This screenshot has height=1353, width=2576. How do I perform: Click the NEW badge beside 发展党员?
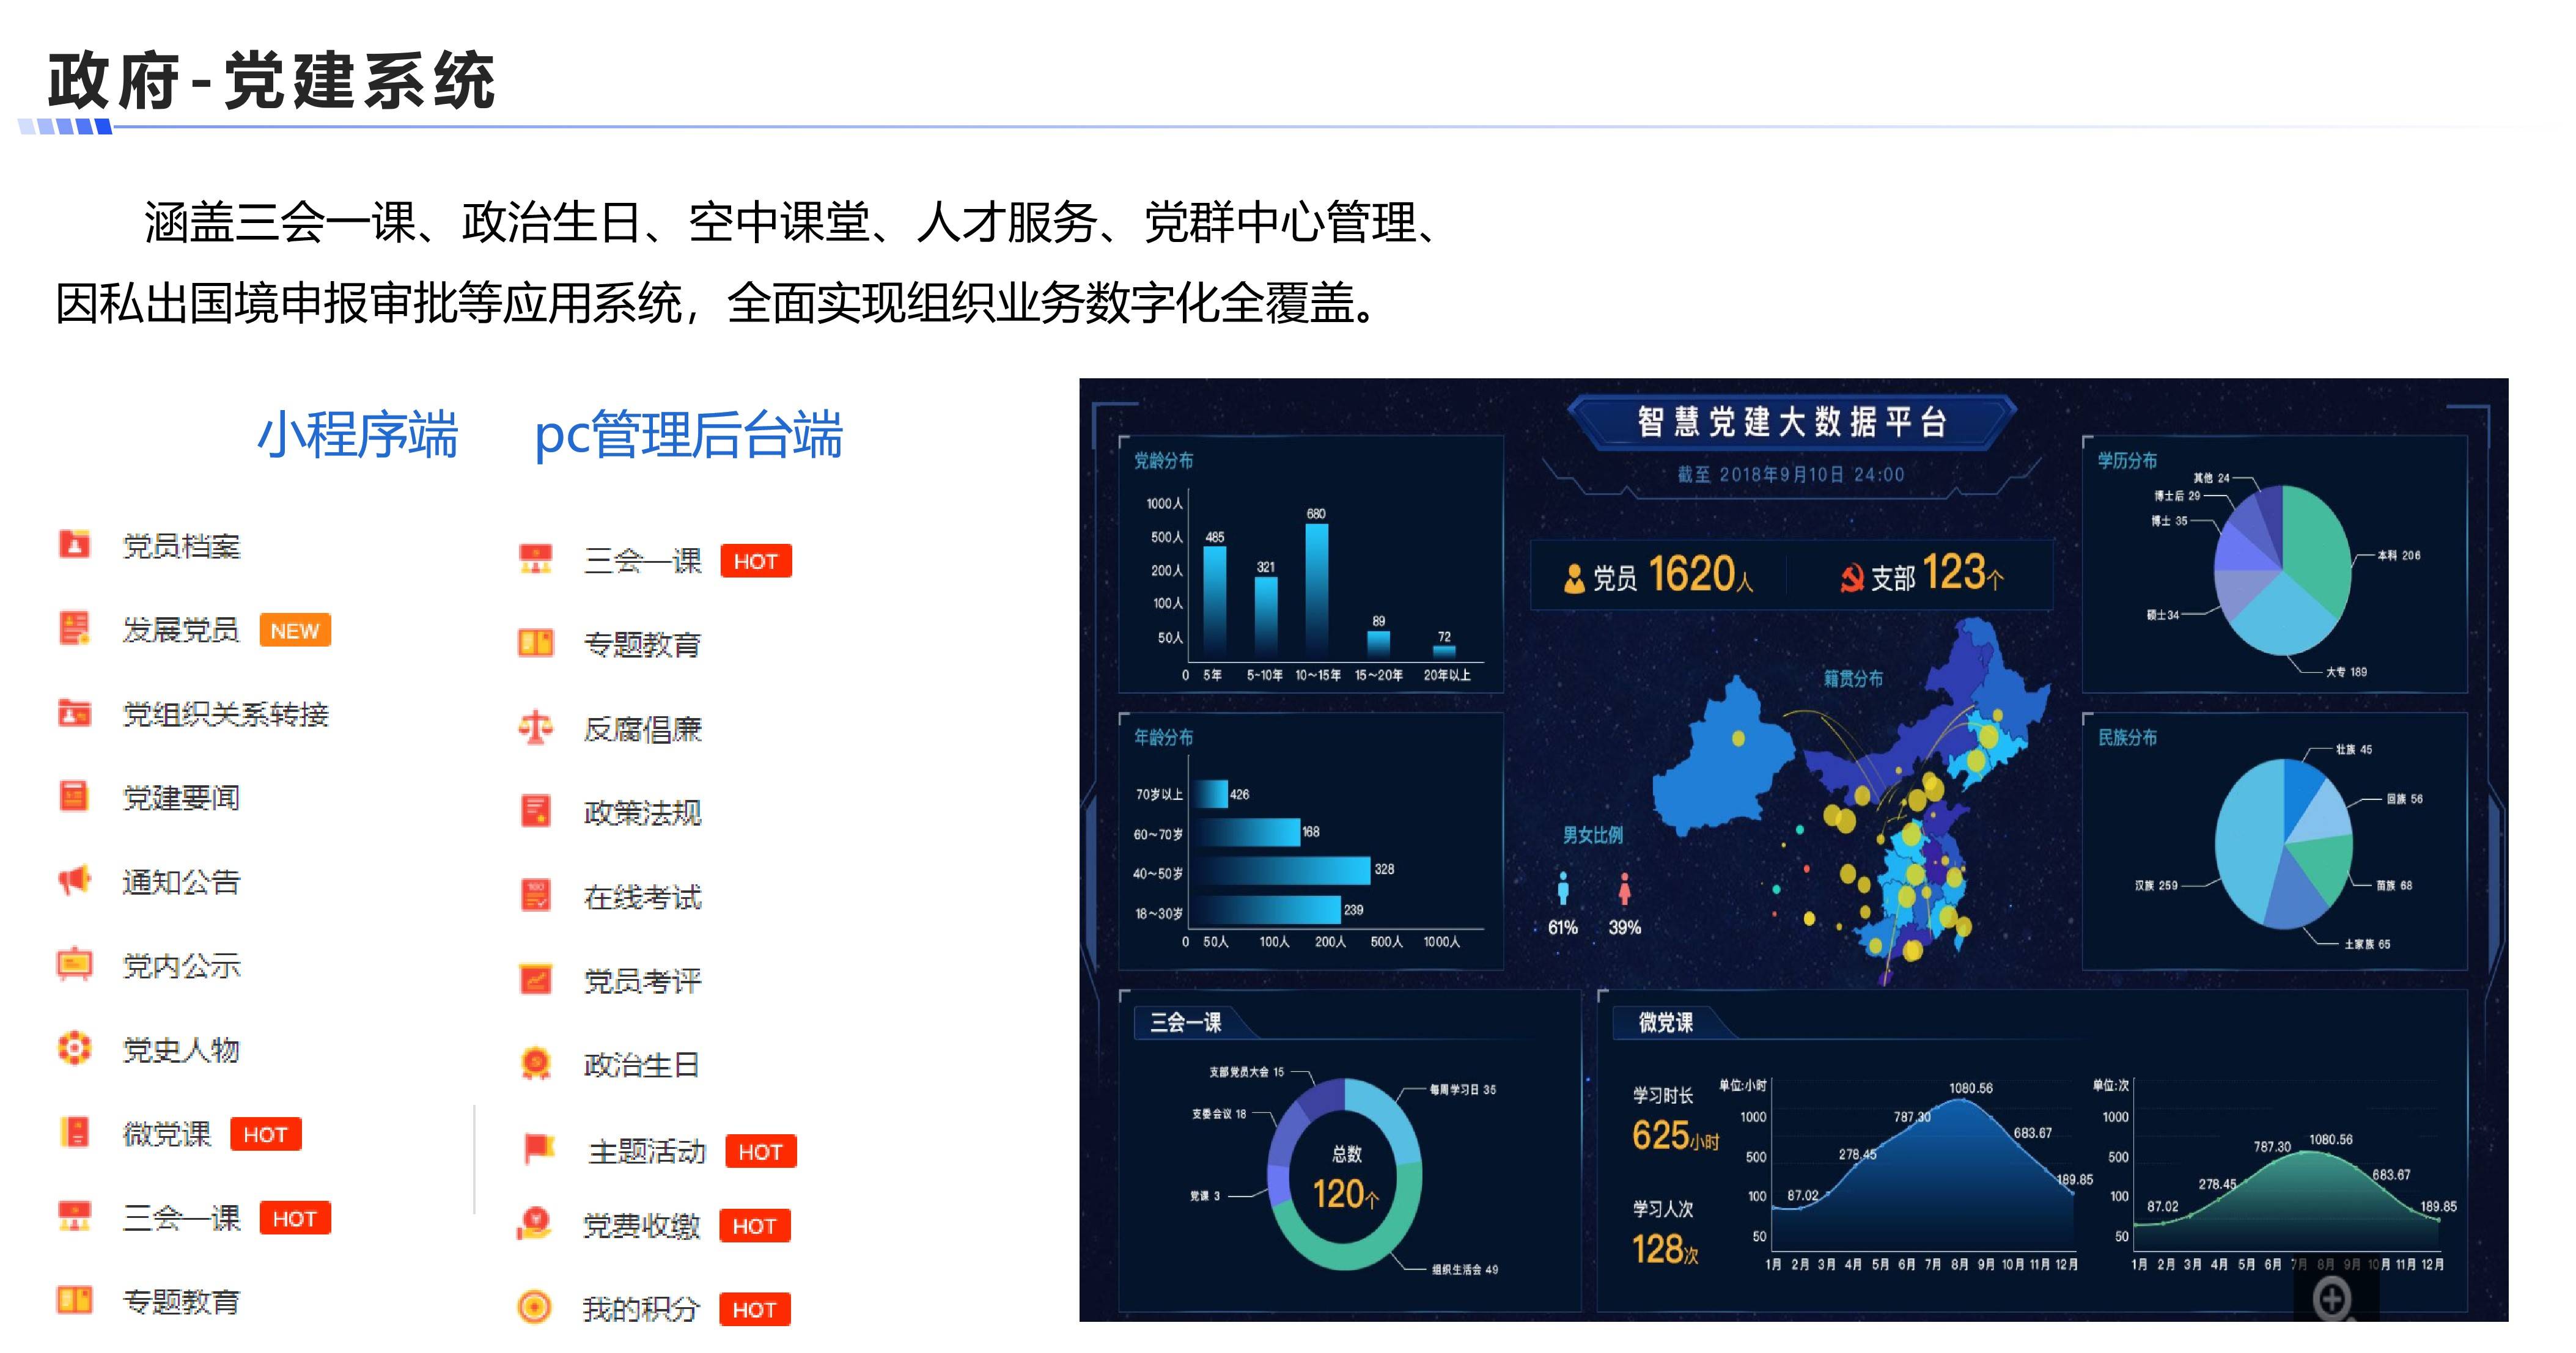(295, 630)
